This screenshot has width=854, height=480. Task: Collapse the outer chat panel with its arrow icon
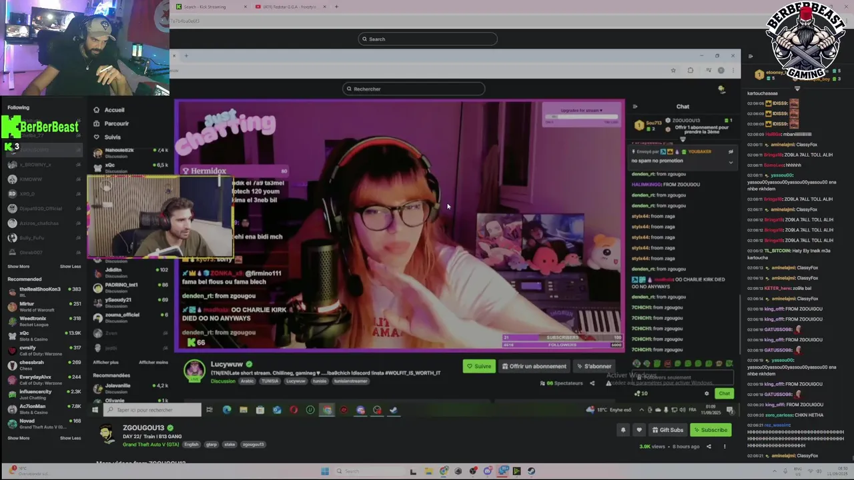click(750, 56)
